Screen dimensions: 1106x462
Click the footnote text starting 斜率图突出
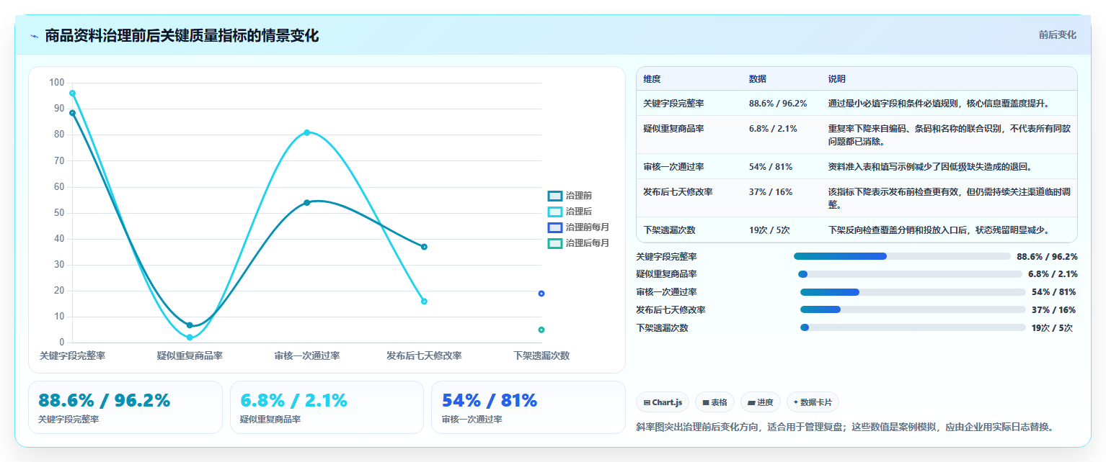[x=845, y=427]
